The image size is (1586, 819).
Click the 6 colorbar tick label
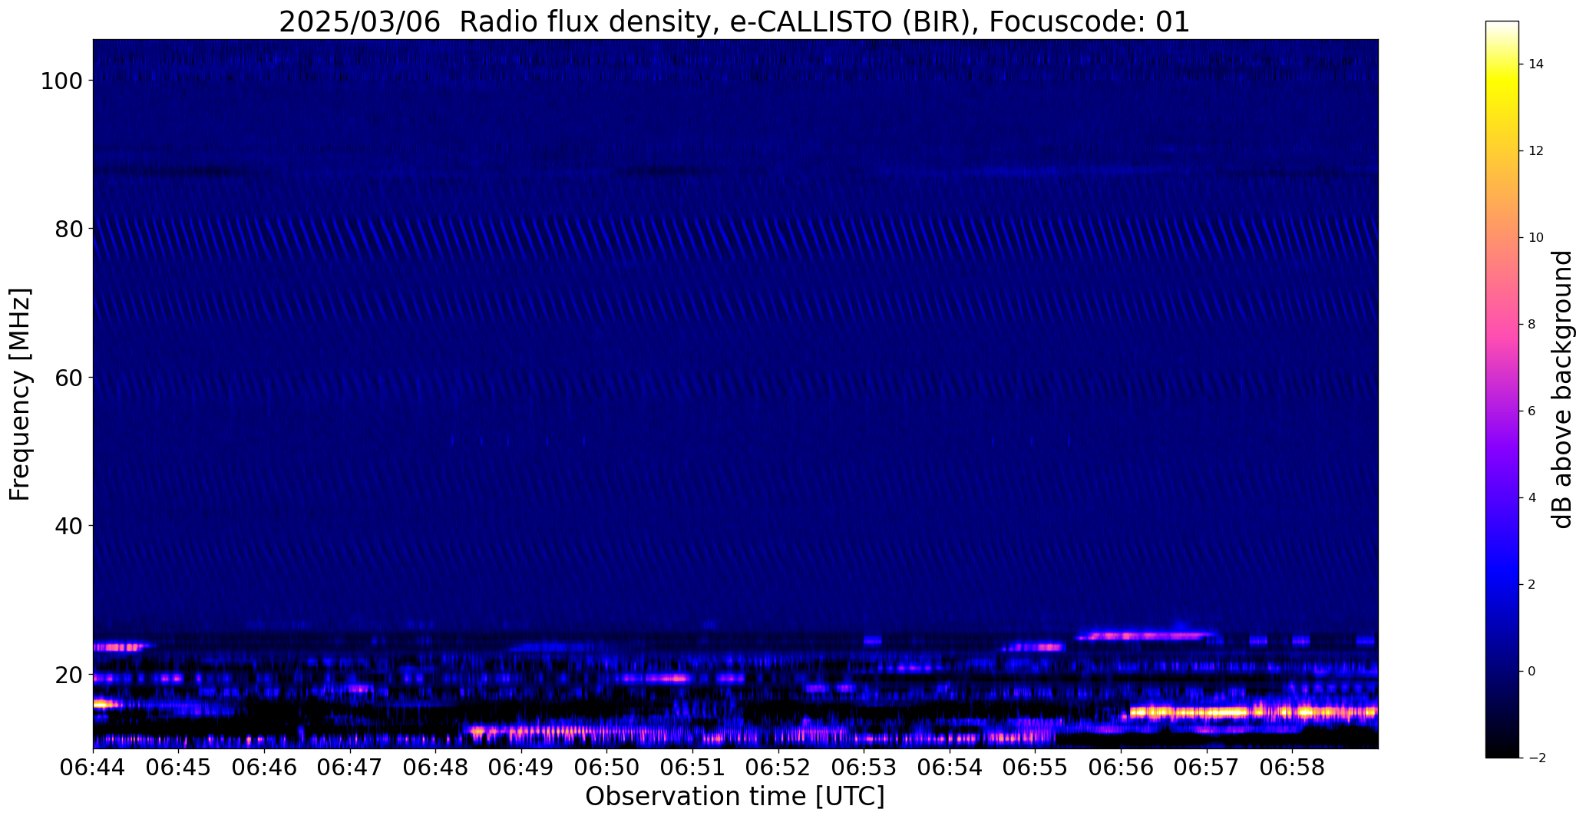pos(1531,411)
